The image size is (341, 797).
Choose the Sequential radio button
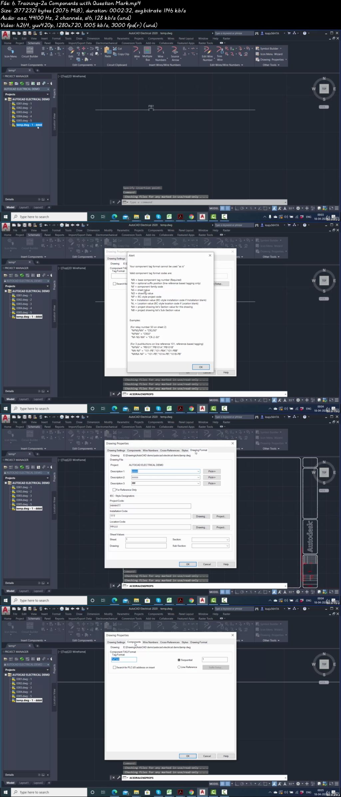[x=179, y=660]
